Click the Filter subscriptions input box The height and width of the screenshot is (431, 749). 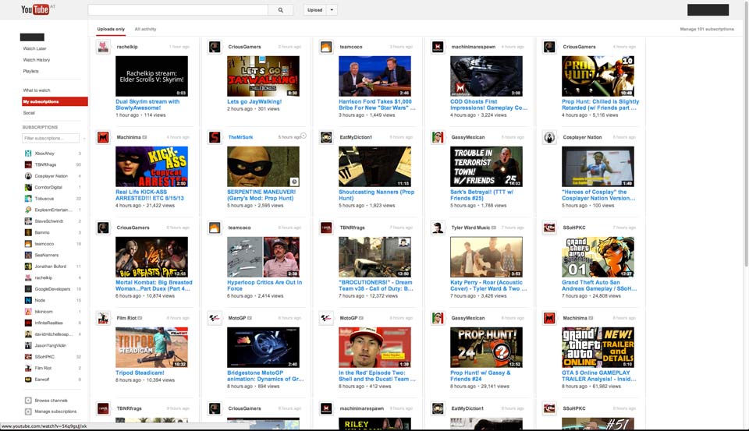pyautogui.click(x=51, y=139)
